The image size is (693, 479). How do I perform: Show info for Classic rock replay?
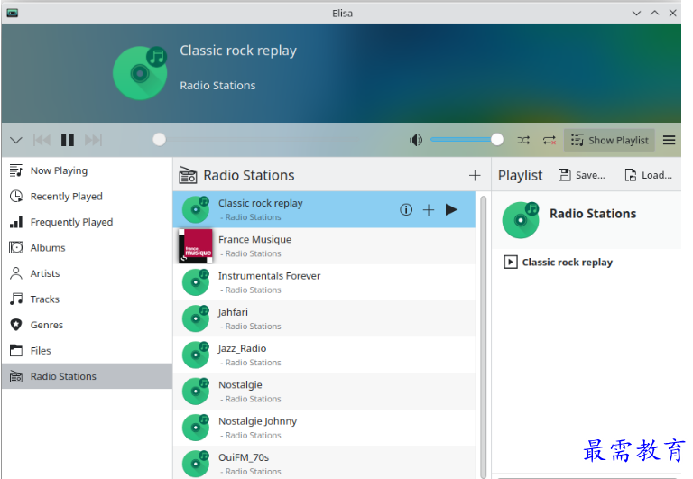[x=406, y=209]
